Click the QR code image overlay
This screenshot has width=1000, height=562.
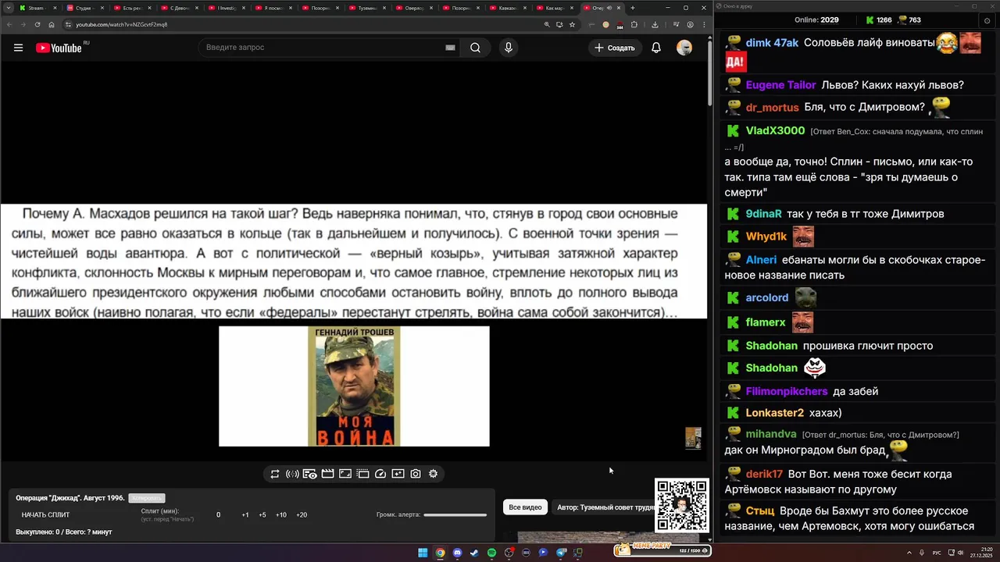[682, 505]
